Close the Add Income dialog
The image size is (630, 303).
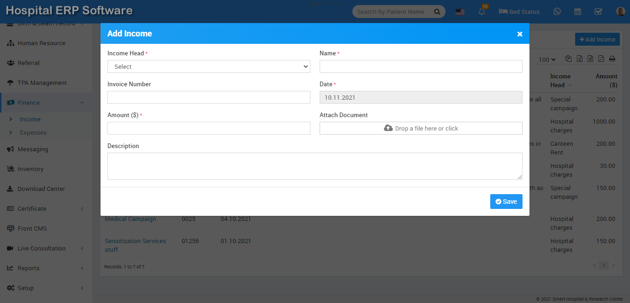pyautogui.click(x=520, y=34)
